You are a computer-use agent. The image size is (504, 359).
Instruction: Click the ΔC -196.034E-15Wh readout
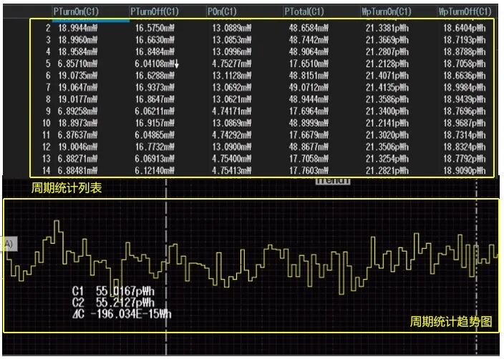point(122,314)
